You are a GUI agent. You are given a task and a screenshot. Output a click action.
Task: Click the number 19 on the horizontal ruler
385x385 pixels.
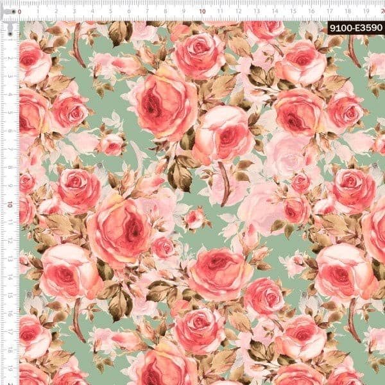pos(366,12)
